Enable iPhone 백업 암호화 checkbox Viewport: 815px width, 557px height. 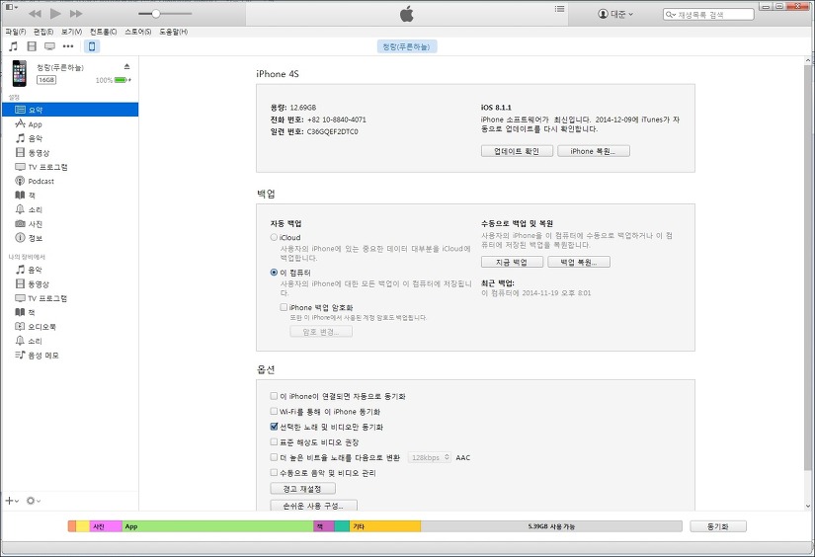point(284,307)
